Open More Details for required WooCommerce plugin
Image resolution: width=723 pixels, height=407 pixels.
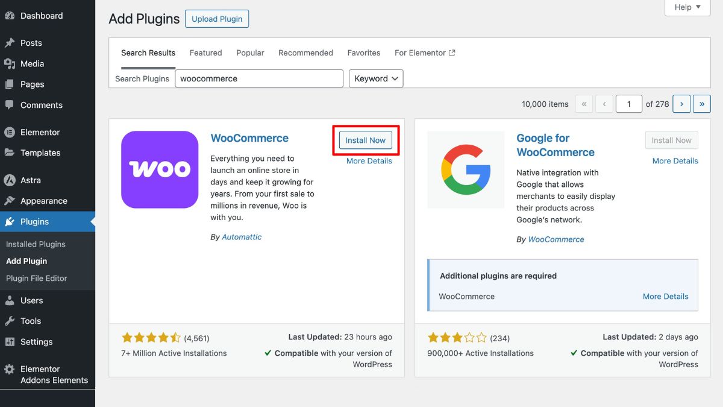coord(666,297)
